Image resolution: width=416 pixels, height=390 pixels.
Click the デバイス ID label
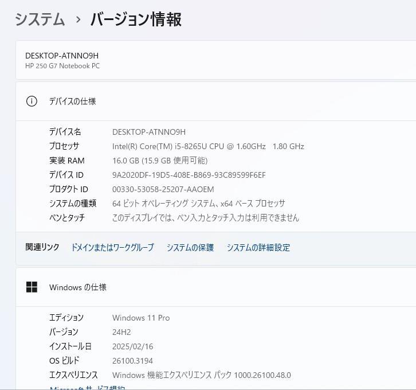click(66, 175)
